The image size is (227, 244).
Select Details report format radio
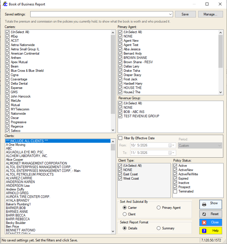tap(124, 228)
